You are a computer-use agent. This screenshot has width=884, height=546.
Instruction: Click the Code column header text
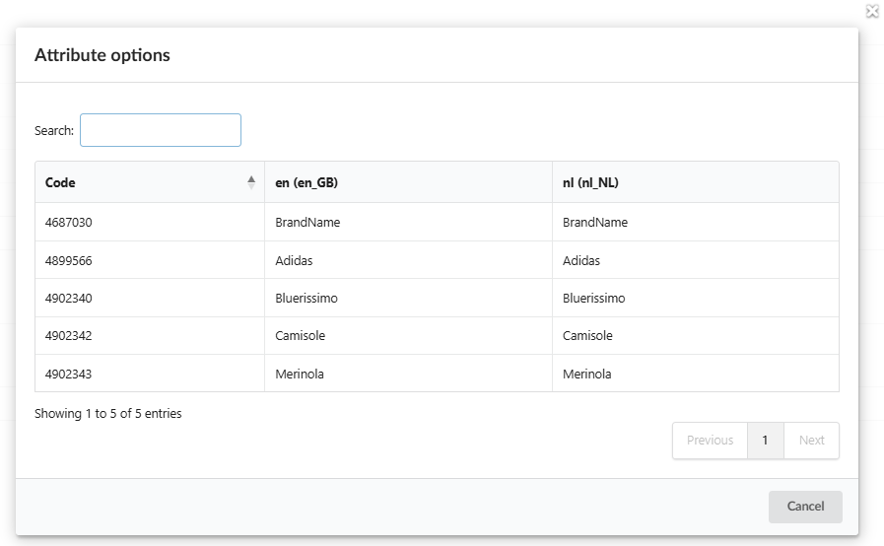point(60,182)
